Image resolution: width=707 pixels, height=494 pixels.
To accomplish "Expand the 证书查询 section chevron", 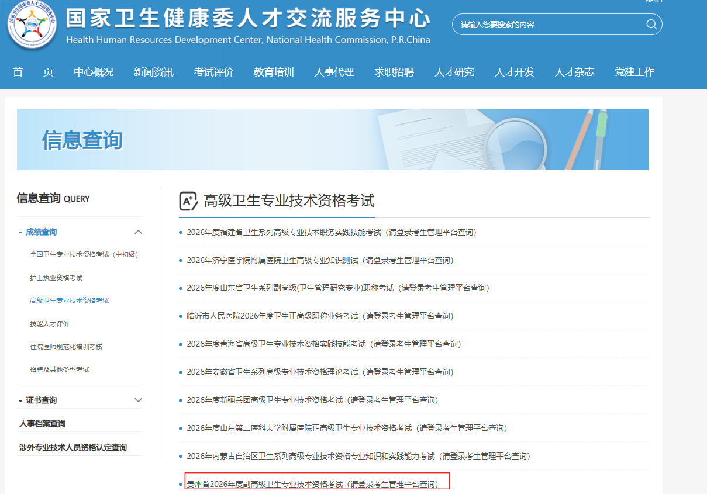I will [x=139, y=400].
